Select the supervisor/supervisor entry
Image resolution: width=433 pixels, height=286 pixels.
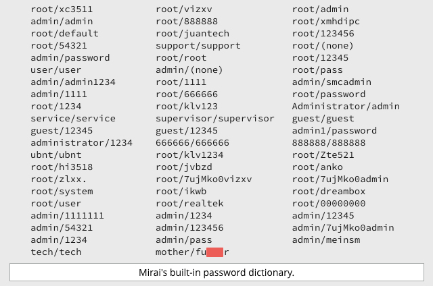coord(215,119)
